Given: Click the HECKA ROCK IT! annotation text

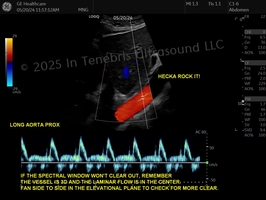Looking at the screenshot, I should pos(179,76).
